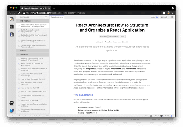Open the code editor sidebar icon

point(11,27)
